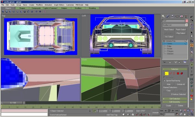Image resolution: width=195 pixels, height=117 pixels.
Task: Click the Undo arrow icon
Action: 192,17
